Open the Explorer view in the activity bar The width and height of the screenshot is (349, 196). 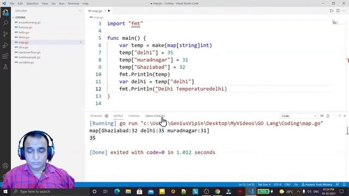(5, 13)
